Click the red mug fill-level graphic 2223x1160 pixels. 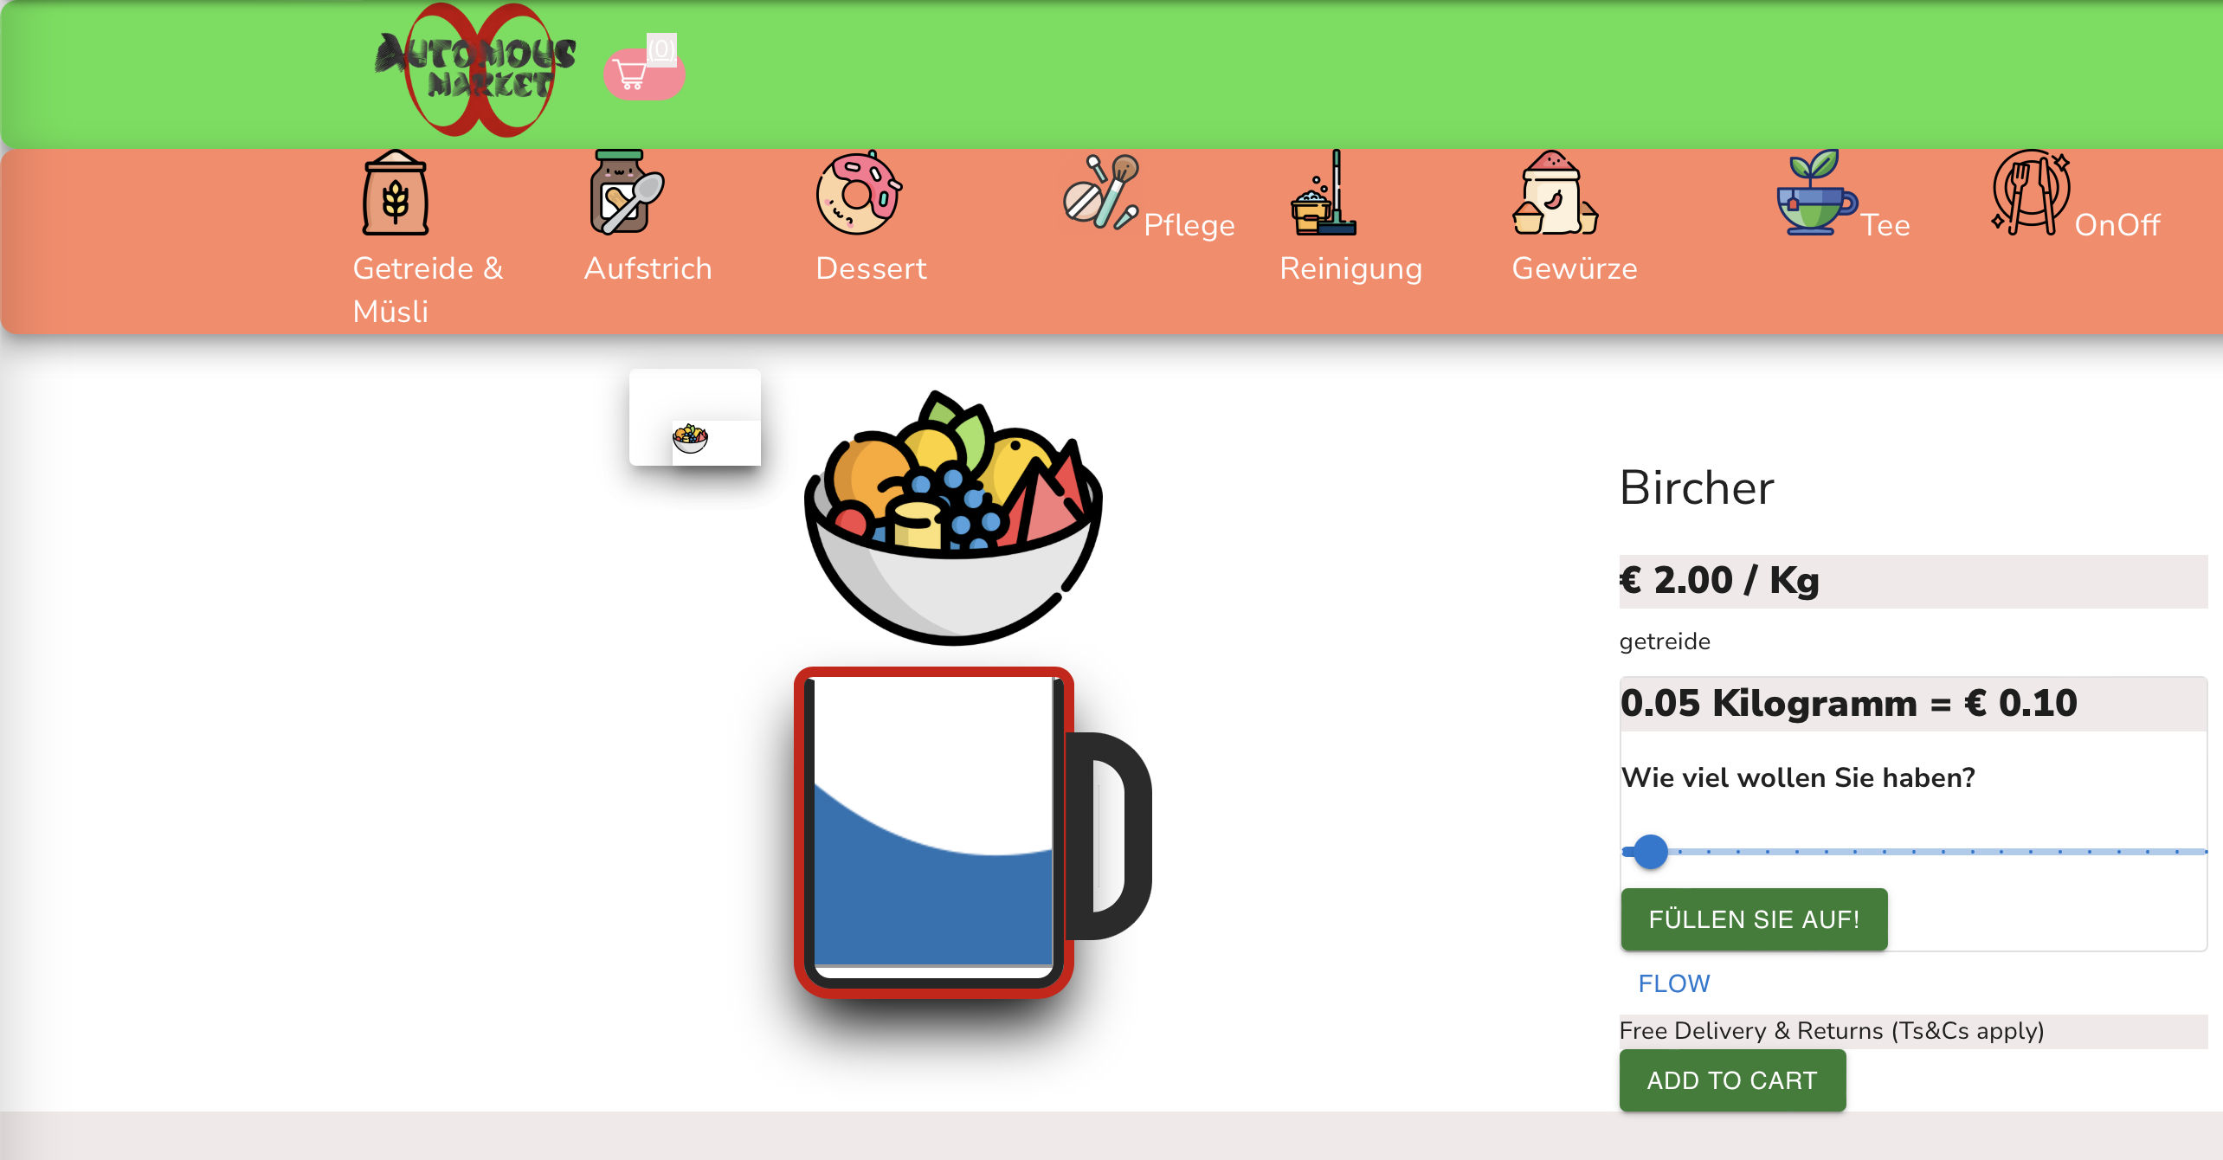973,833
